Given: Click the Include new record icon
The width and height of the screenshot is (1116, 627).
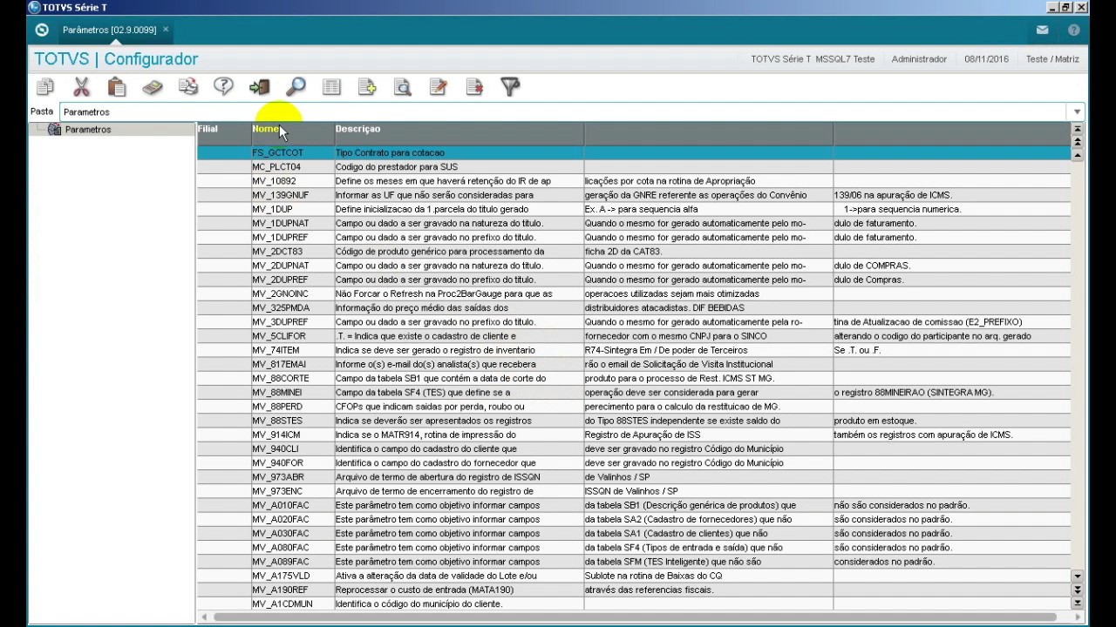Looking at the screenshot, I should (367, 86).
